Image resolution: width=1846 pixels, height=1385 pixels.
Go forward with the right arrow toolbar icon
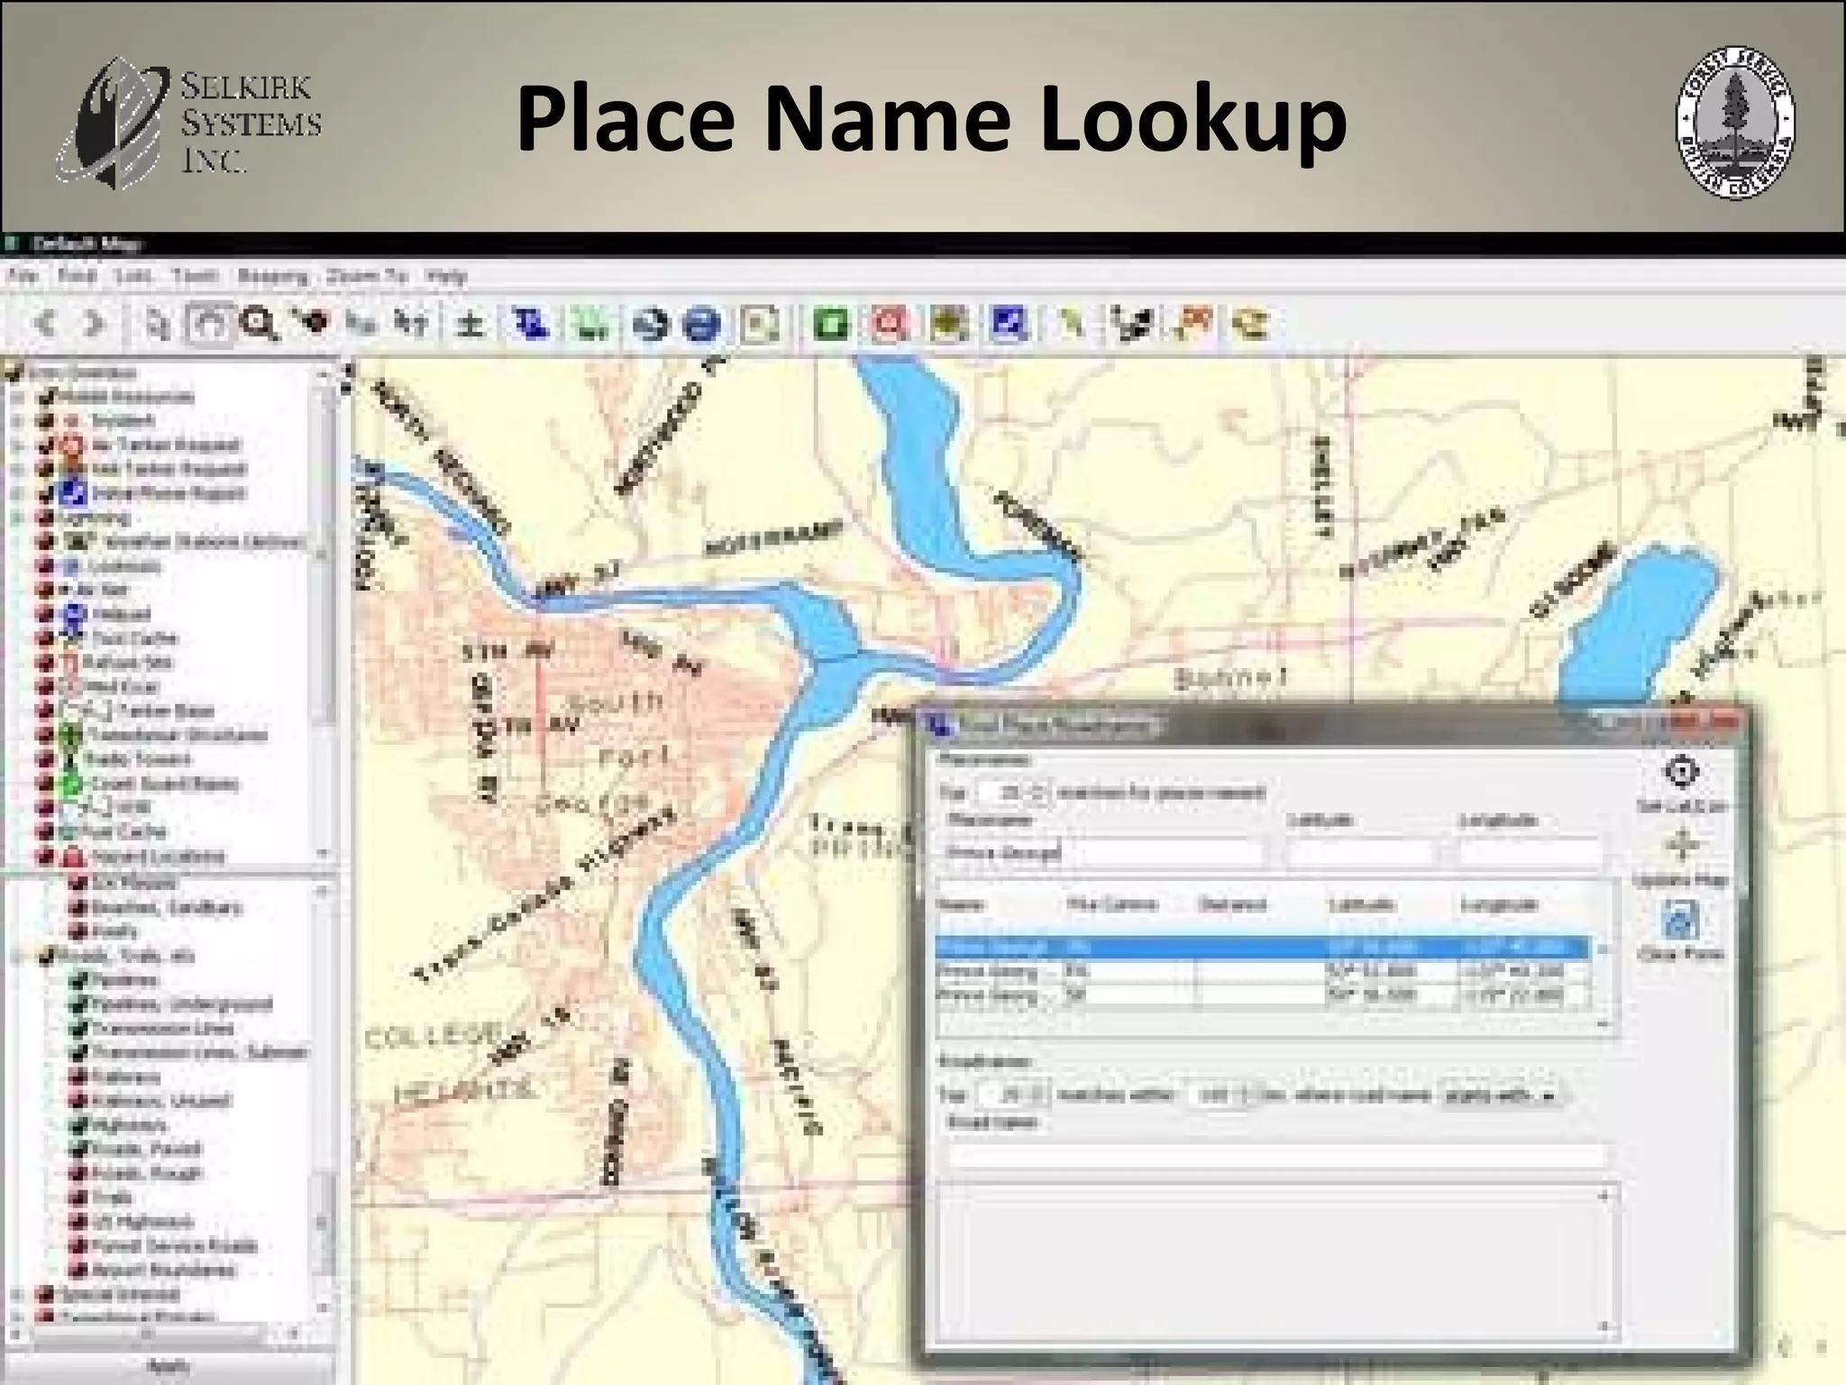[96, 323]
